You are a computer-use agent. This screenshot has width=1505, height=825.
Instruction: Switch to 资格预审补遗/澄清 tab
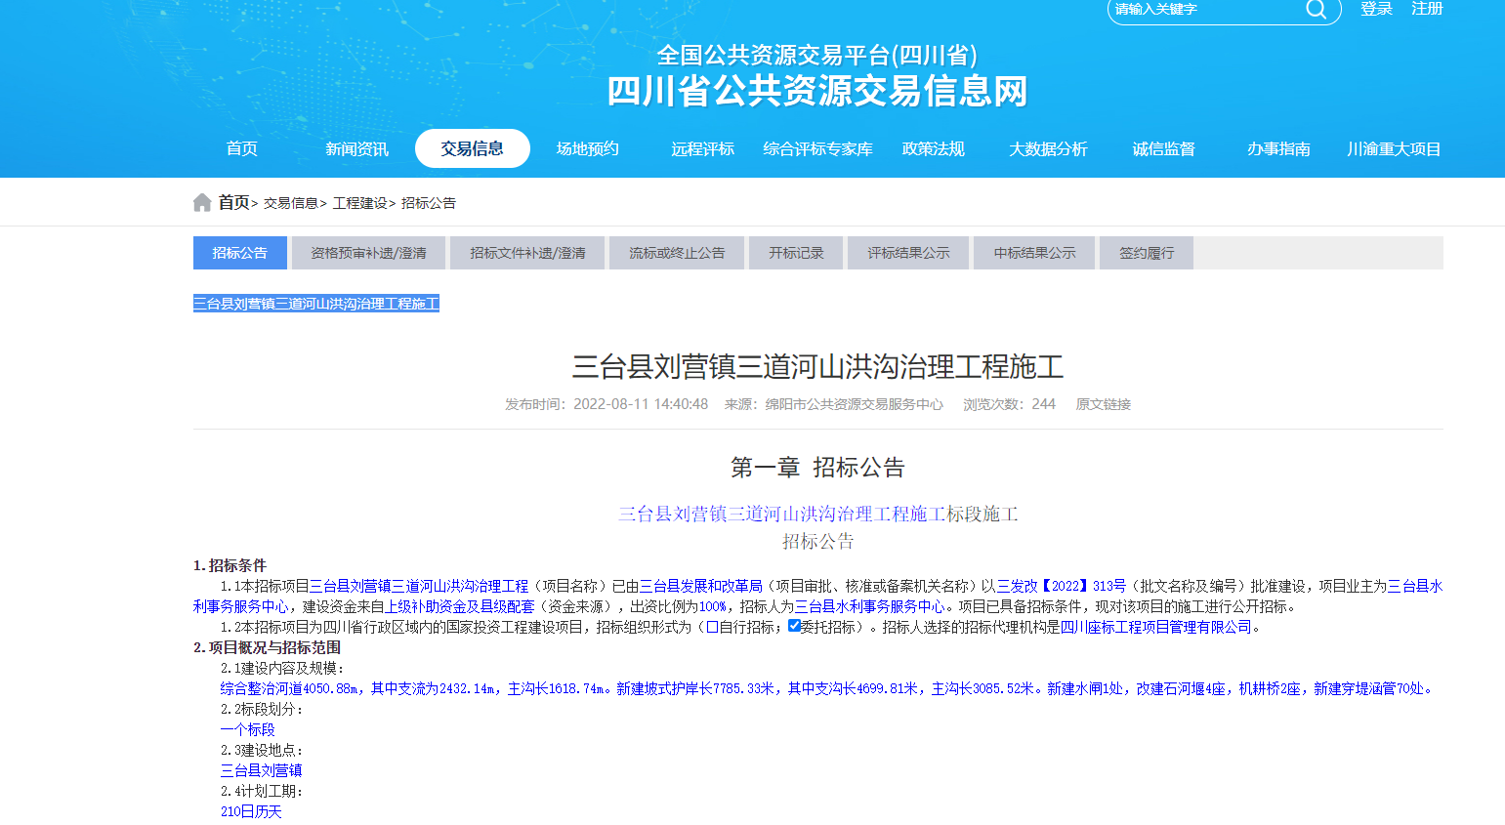368,253
